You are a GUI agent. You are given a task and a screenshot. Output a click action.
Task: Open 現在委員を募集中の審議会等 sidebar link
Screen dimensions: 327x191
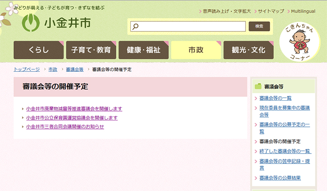[284, 111]
